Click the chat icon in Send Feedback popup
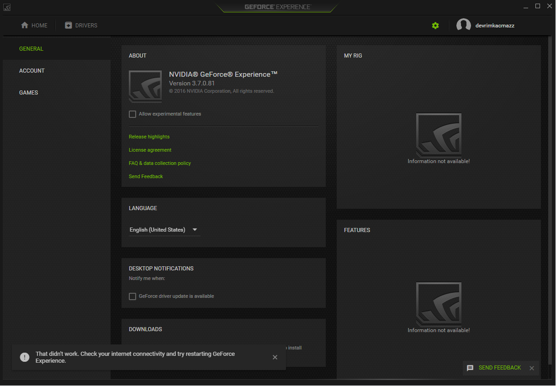Screen dimensions: 556x386 (x=470, y=368)
